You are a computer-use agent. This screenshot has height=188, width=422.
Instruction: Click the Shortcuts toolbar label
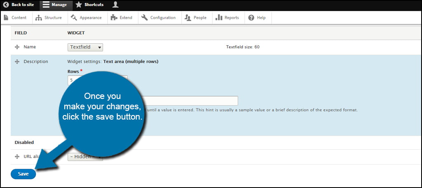(94, 5)
